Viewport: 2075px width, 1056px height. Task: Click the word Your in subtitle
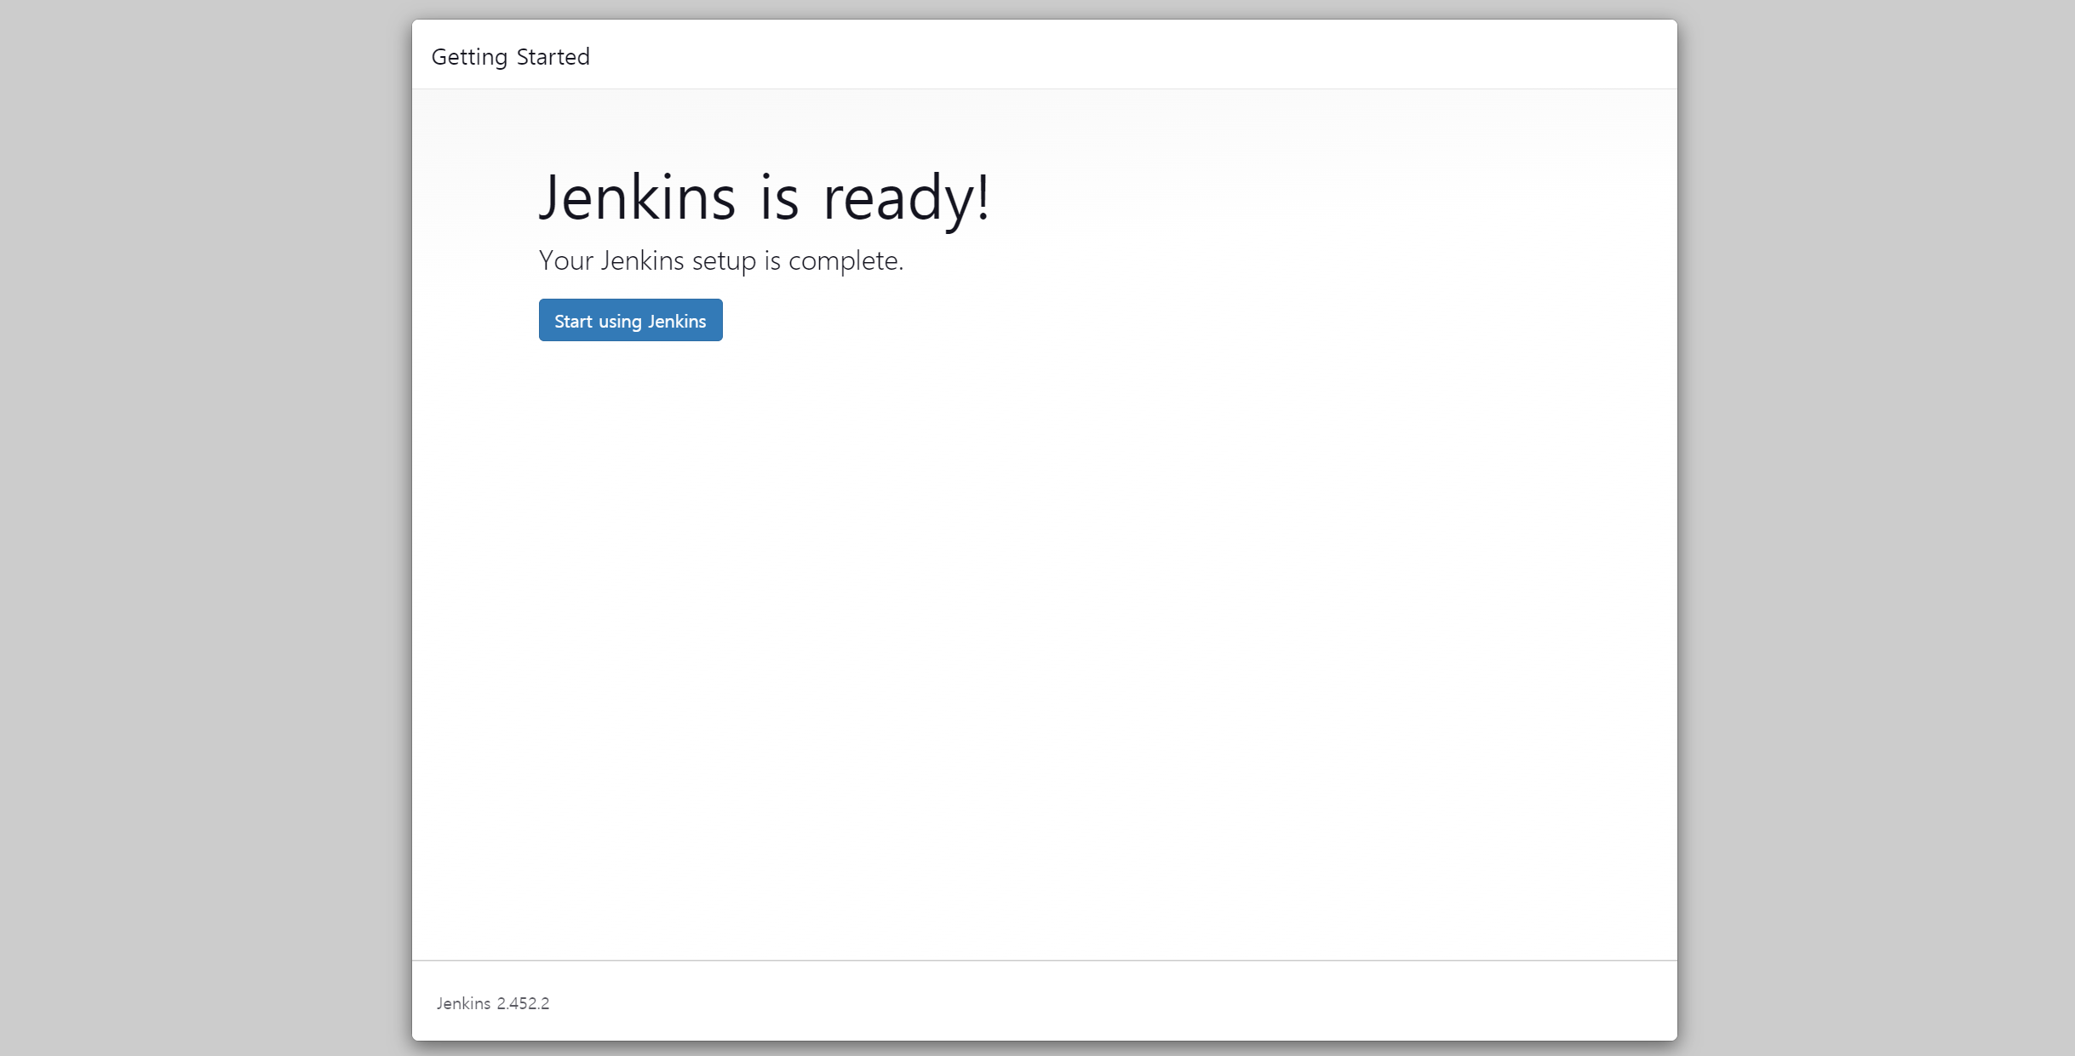click(565, 260)
